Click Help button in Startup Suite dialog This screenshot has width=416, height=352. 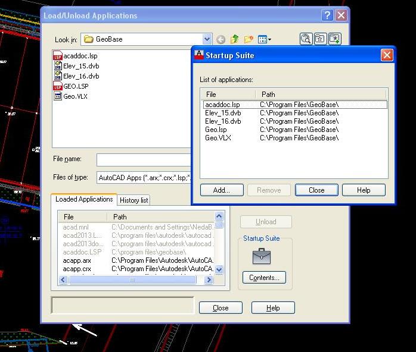tap(364, 190)
